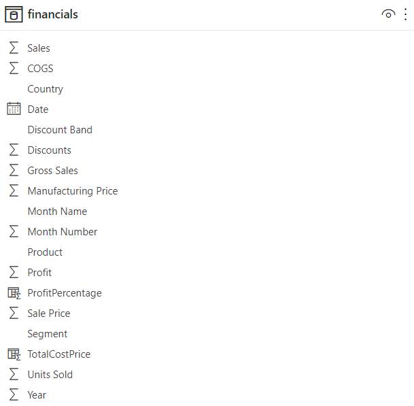This screenshot has height=406, width=414.
Task: Click the calculated column icon beside TotalCostPrice
Action: pos(14,354)
